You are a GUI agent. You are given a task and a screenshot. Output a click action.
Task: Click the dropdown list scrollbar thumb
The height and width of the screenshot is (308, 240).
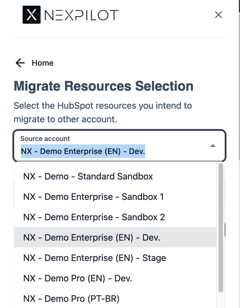point(220,227)
